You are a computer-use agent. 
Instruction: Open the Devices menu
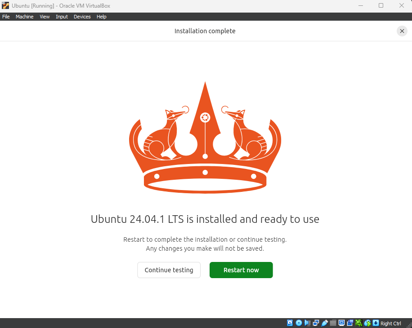coord(82,17)
